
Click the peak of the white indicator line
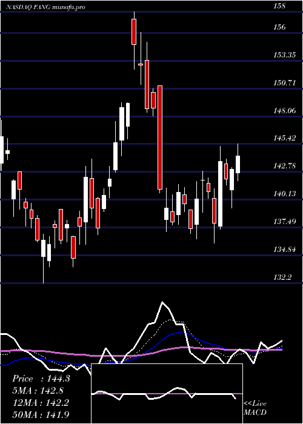[162, 302]
